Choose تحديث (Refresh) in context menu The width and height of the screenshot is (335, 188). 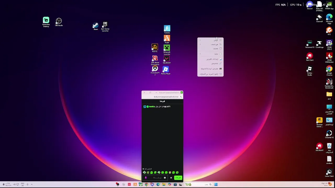(210, 48)
